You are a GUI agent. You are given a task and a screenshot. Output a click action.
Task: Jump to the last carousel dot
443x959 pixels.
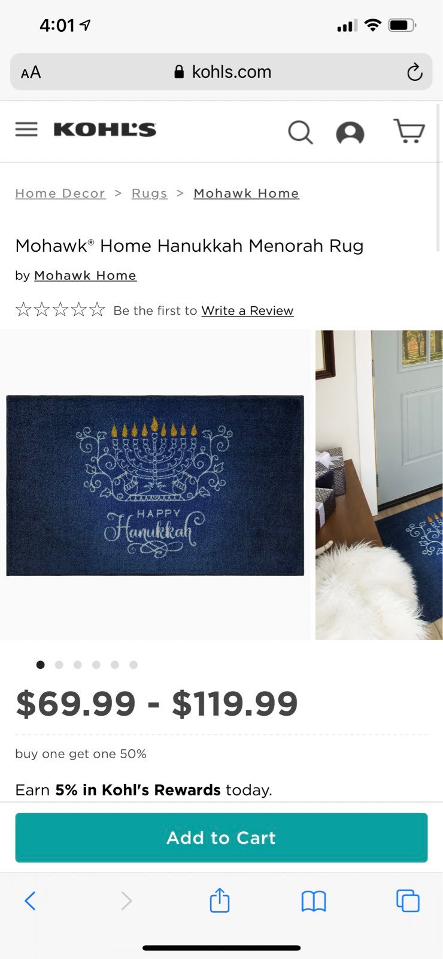[133, 665]
